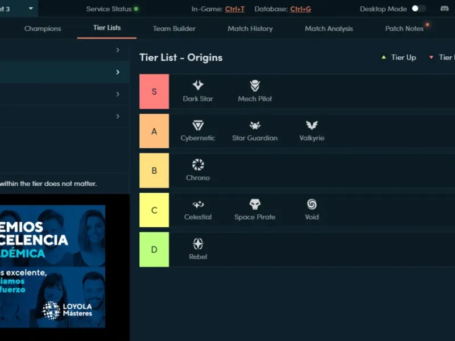Open the Team Builder tab

174,29
